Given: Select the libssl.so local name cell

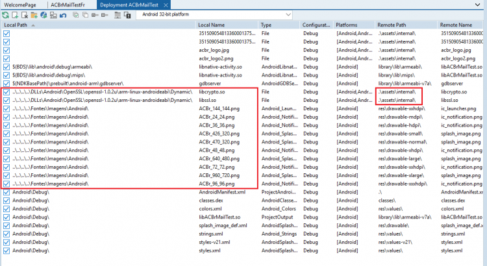Looking at the screenshot, I should (207, 101).
